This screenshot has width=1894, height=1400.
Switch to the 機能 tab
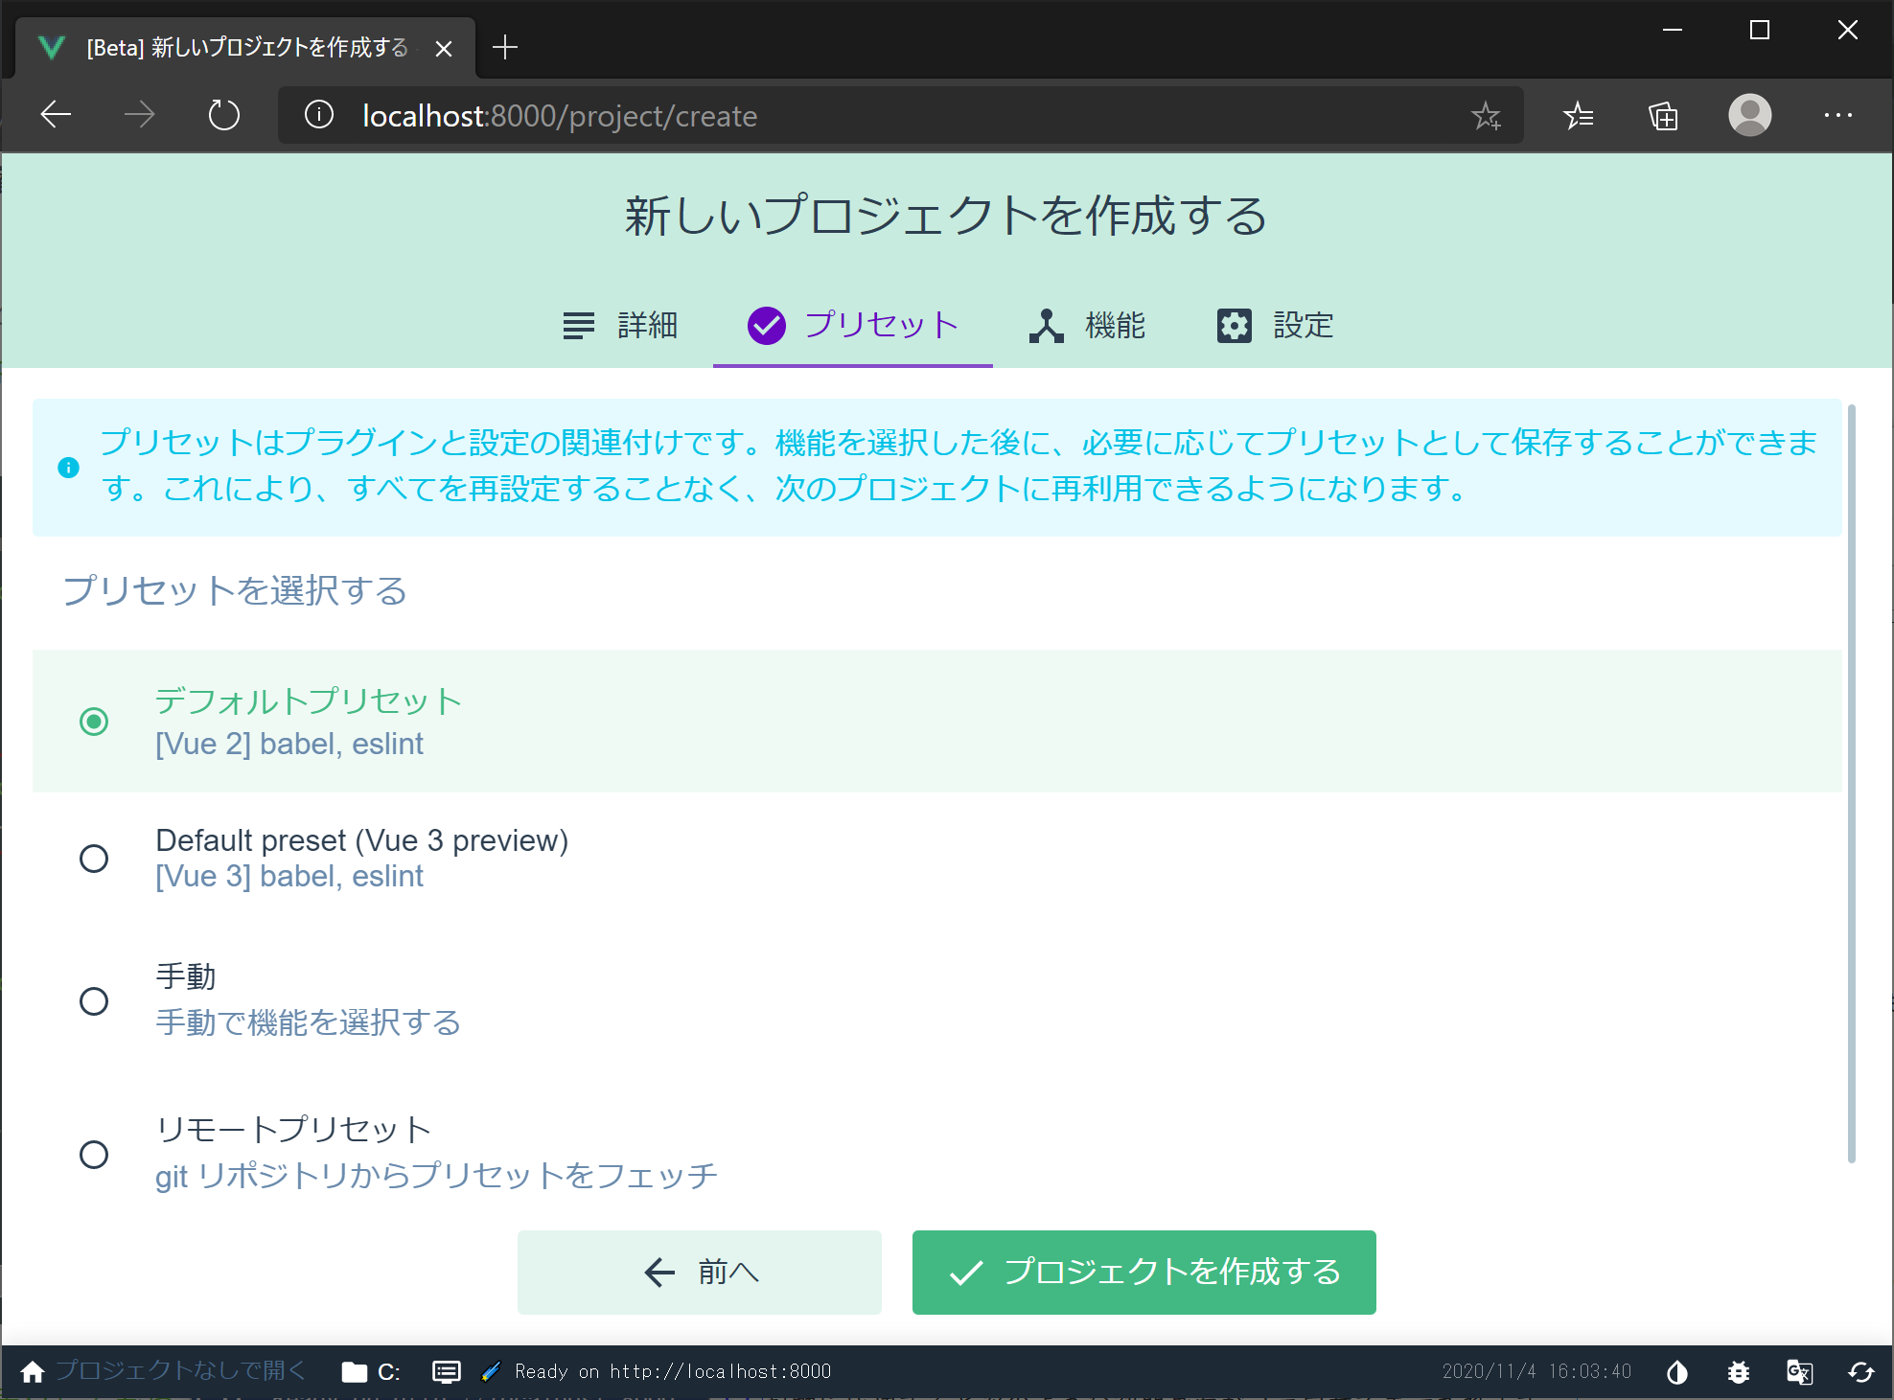[x=1087, y=326]
